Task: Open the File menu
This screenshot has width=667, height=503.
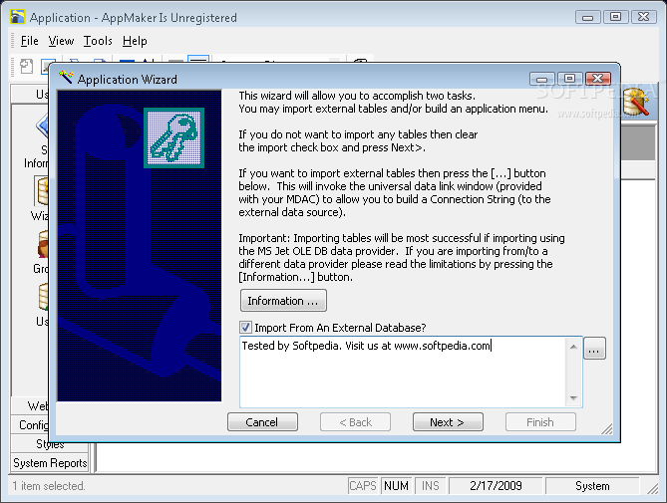Action: click(x=29, y=41)
